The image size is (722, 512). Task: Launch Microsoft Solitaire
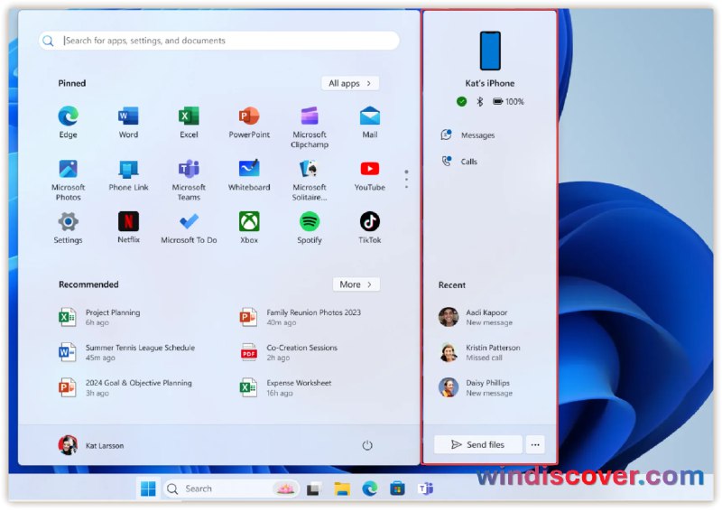[x=310, y=180]
